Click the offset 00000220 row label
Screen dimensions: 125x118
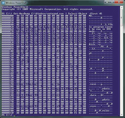[8, 91]
